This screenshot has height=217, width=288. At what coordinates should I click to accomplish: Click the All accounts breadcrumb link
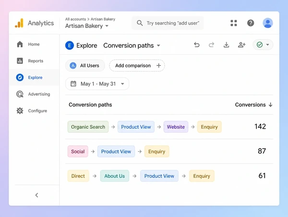pos(75,19)
